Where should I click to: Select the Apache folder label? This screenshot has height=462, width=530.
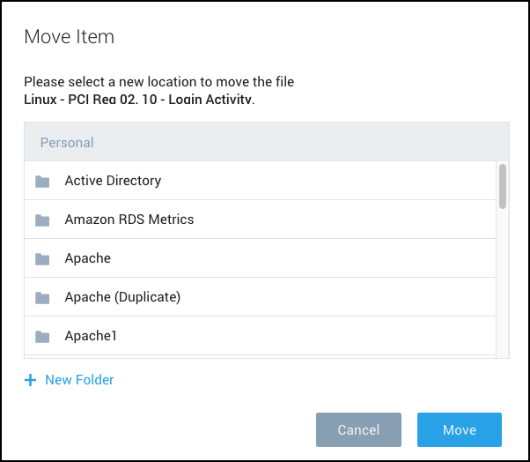click(x=88, y=258)
